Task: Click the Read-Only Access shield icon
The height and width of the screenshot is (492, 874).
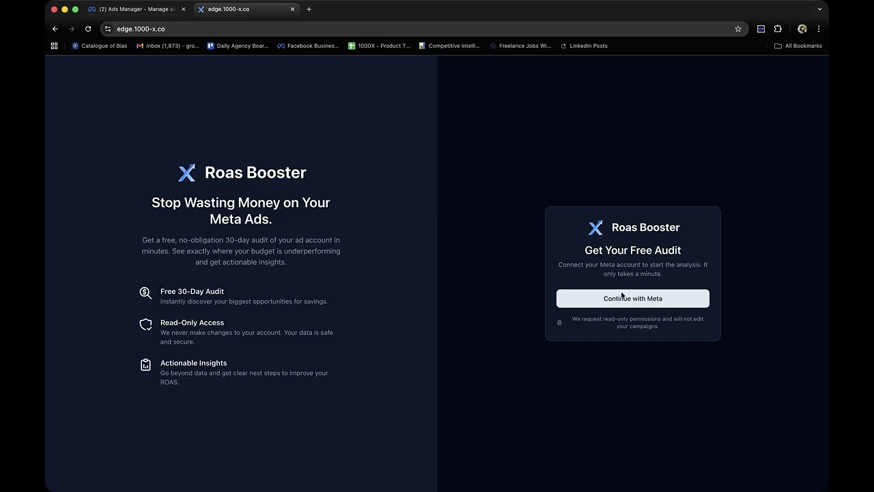Action: click(x=145, y=325)
